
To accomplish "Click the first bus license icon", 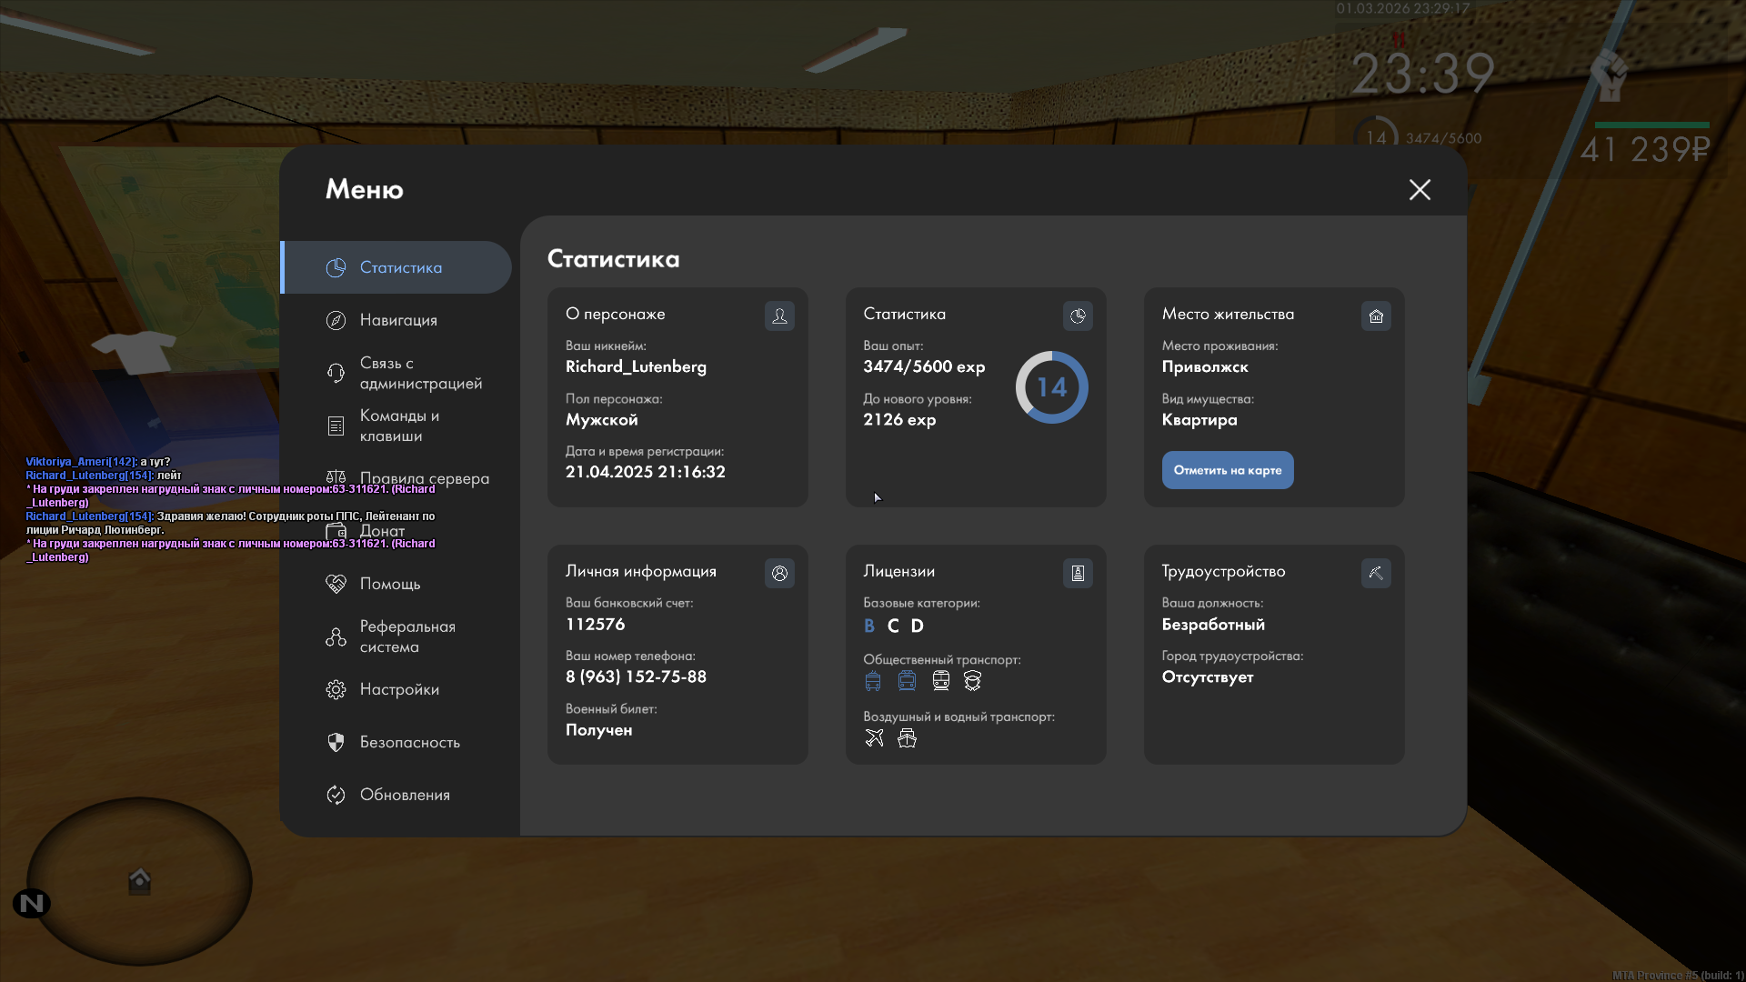I will tap(873, 681).
